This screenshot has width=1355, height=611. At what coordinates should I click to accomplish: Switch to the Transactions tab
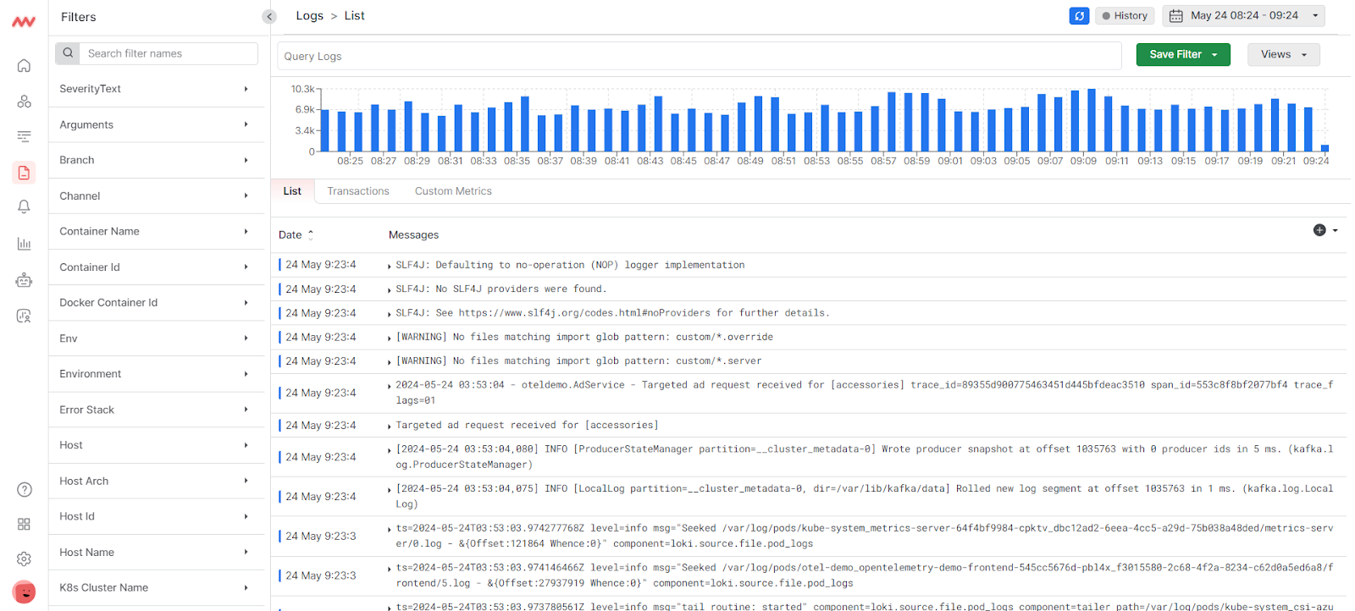358,191
